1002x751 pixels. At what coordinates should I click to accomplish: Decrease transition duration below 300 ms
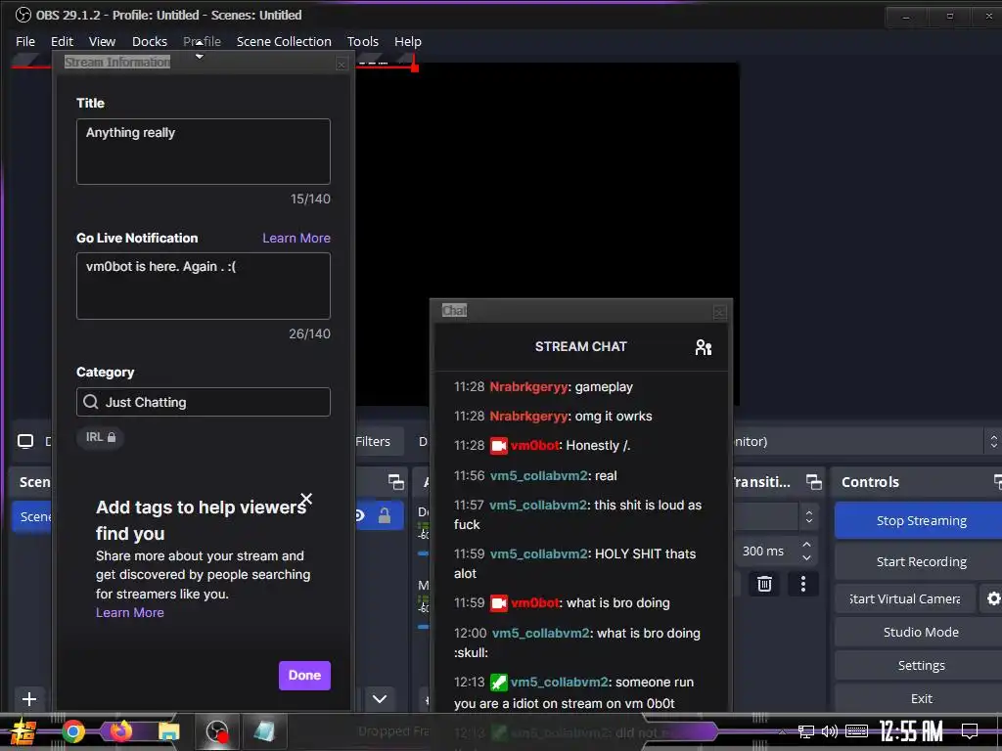[x=806, y=557]
